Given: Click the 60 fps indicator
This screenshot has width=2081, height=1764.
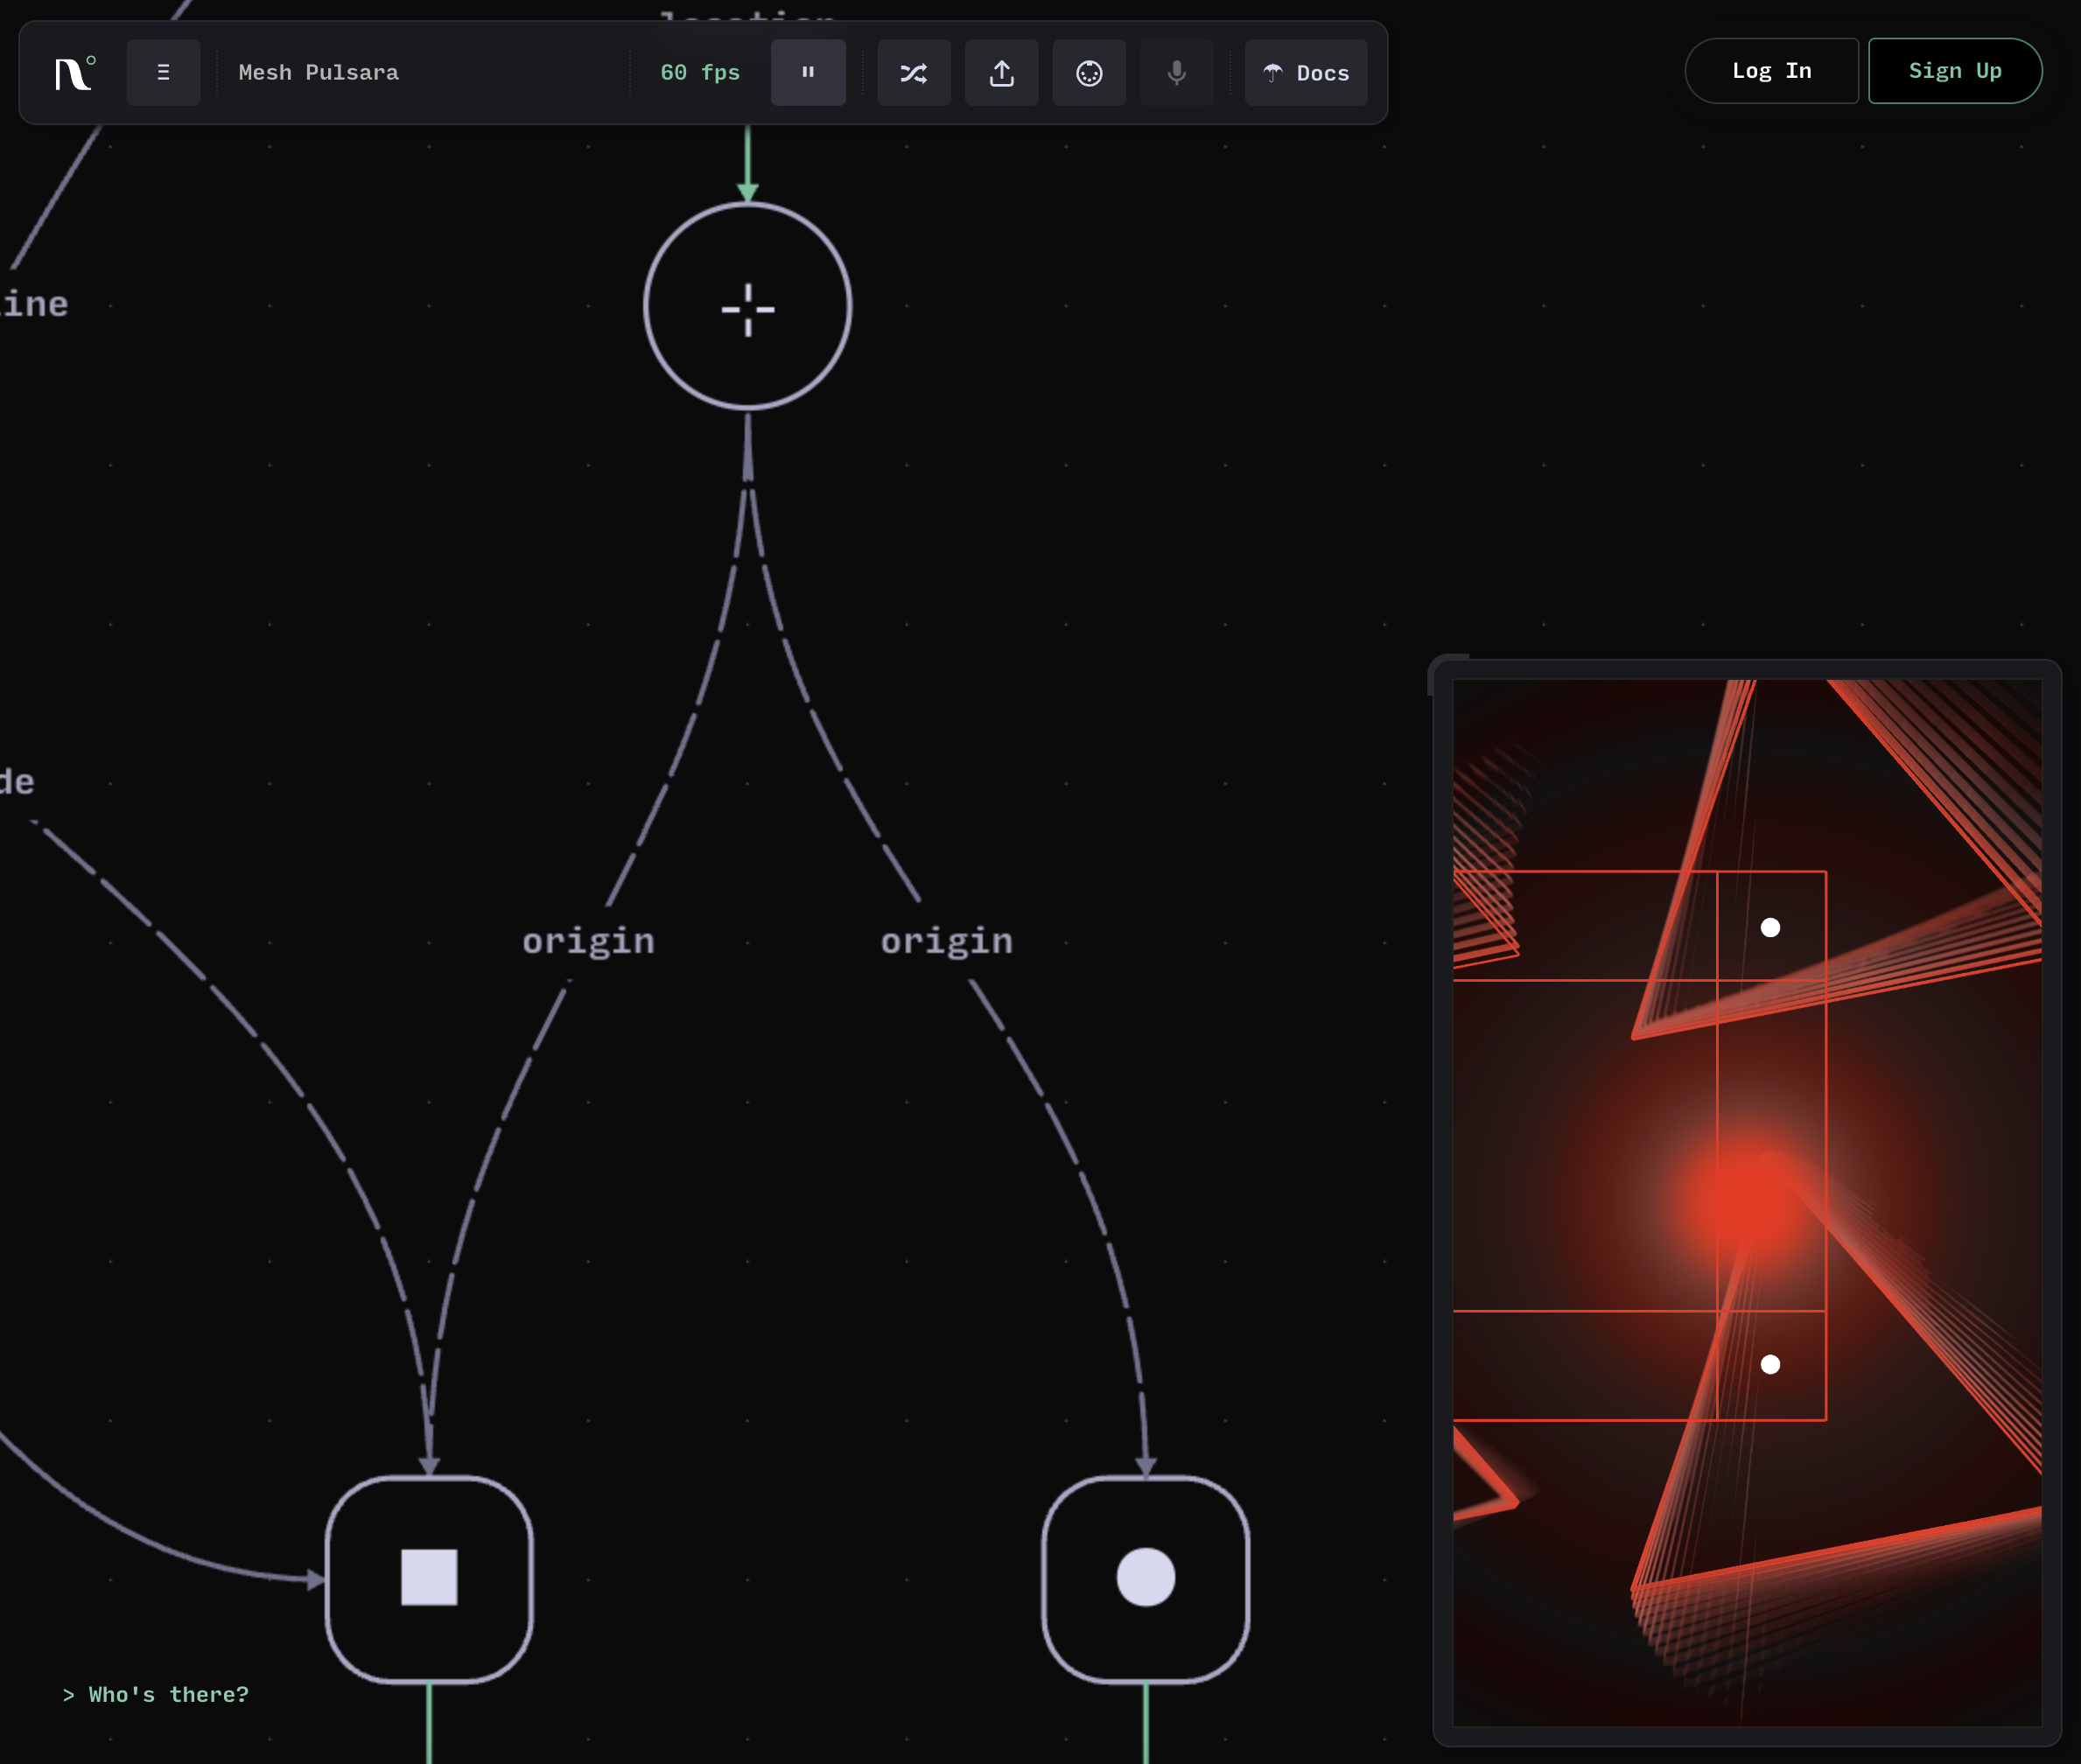Looking at the screenshot, I should [699, 73].
